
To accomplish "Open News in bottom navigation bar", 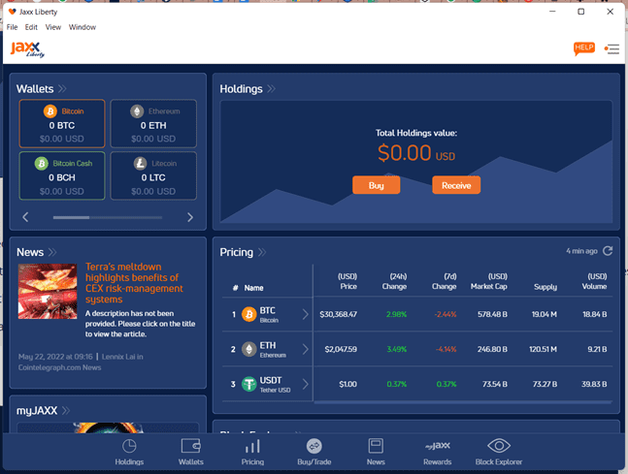I will [x=376, y=452].
